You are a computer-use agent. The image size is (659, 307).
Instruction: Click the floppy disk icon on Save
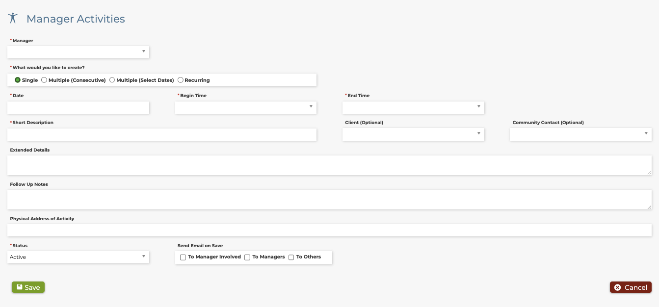pos(20,287)
